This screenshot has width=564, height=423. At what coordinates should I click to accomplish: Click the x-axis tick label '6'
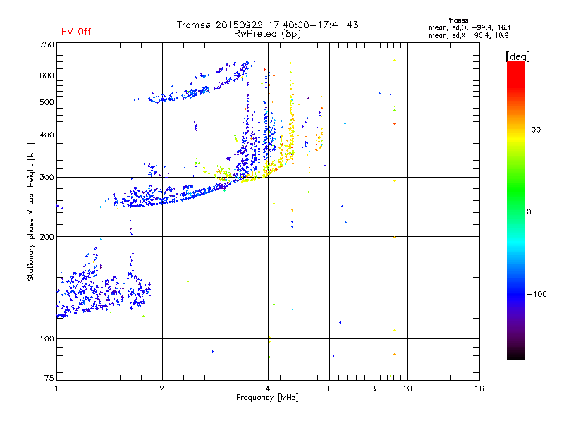pos(329,388)
